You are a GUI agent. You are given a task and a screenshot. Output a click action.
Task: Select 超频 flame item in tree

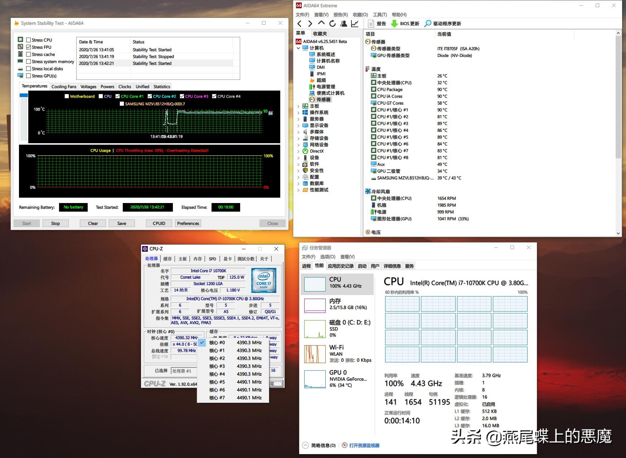click(317, 80)
